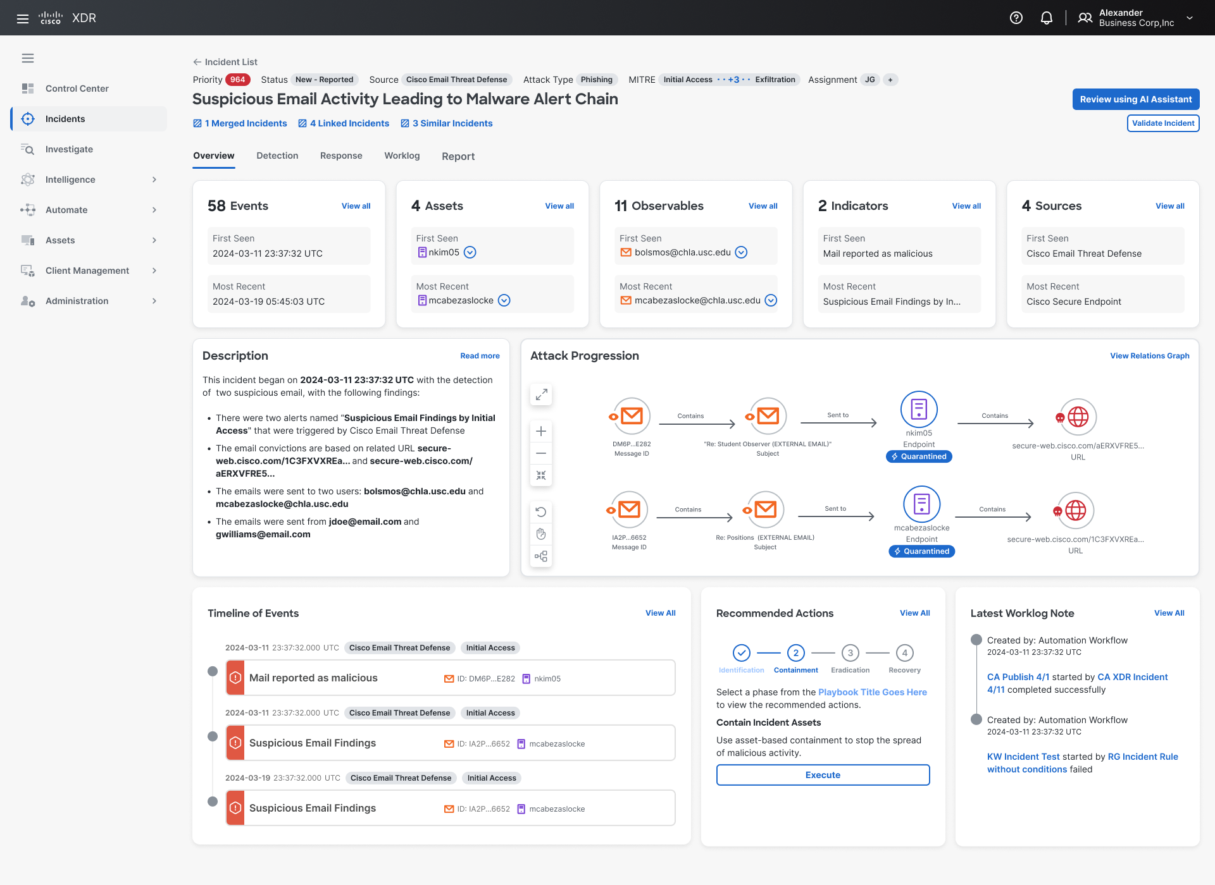
Task: Switch to the Detection tab
Action: tap(277, 156)
